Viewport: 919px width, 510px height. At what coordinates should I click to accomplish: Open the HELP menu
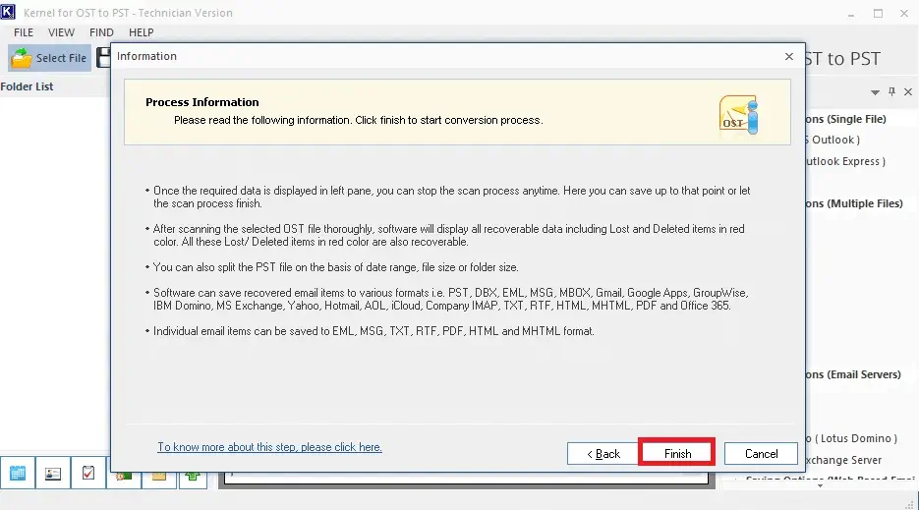(x=142, y=32)
